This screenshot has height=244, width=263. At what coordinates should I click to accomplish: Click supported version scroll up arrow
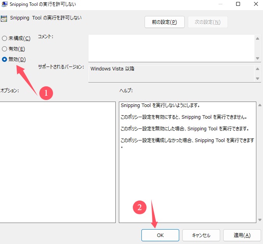(258, 69)
